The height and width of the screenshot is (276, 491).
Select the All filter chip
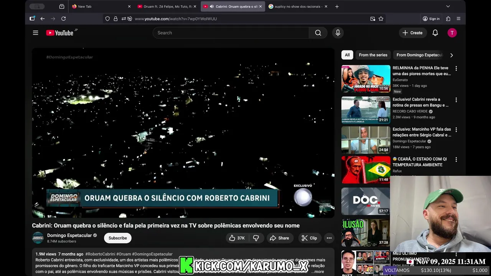point(347,55)
